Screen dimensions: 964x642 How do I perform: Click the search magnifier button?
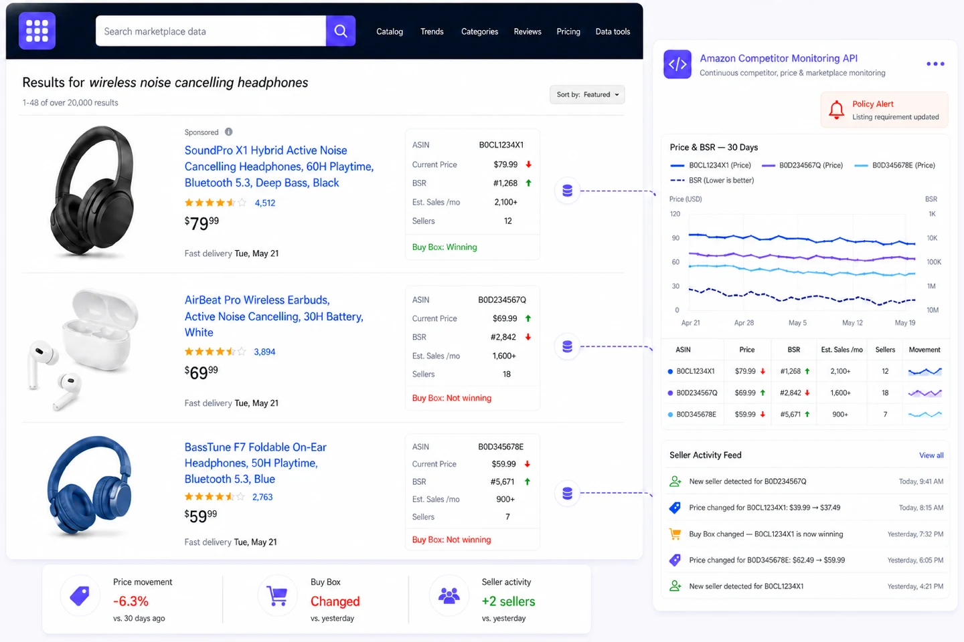pyautogui.click(x=341, y=31)
